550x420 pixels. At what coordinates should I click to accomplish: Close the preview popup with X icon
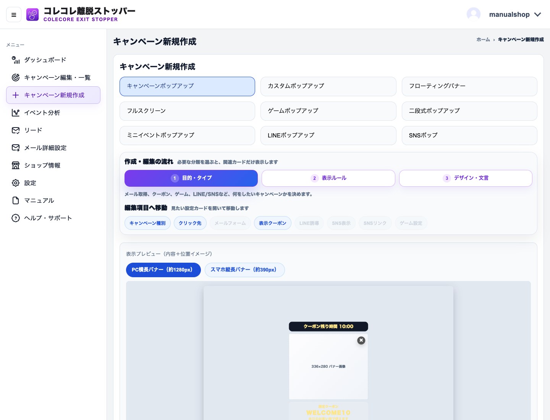361,340
